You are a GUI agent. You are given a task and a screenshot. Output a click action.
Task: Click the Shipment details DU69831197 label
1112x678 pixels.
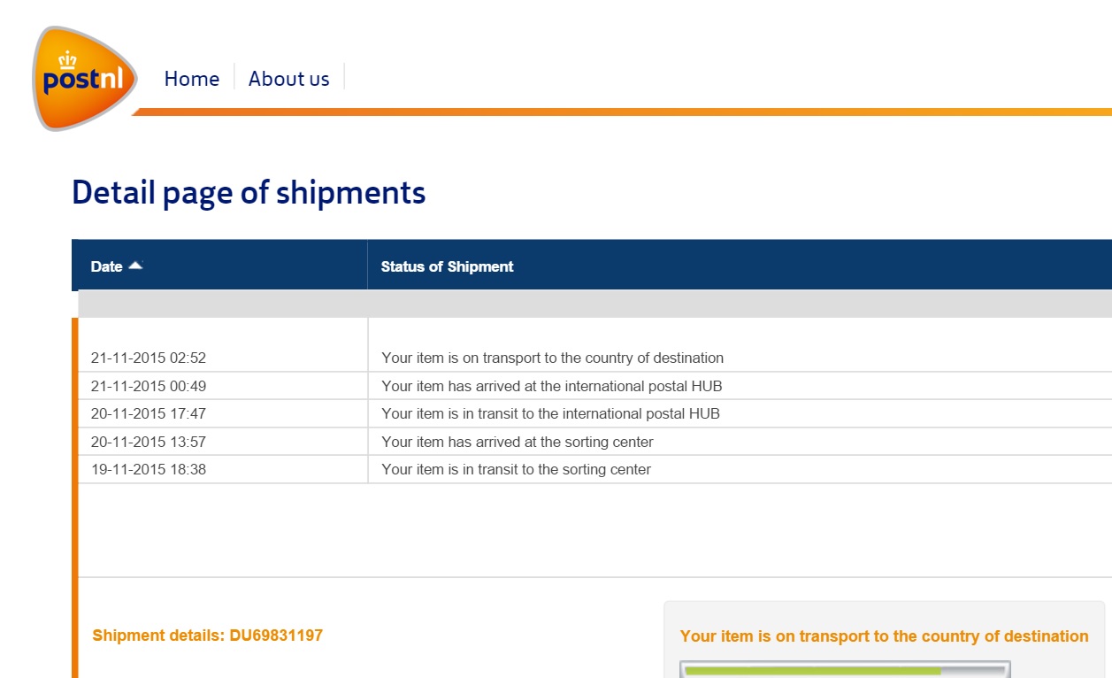coord(207,636)
